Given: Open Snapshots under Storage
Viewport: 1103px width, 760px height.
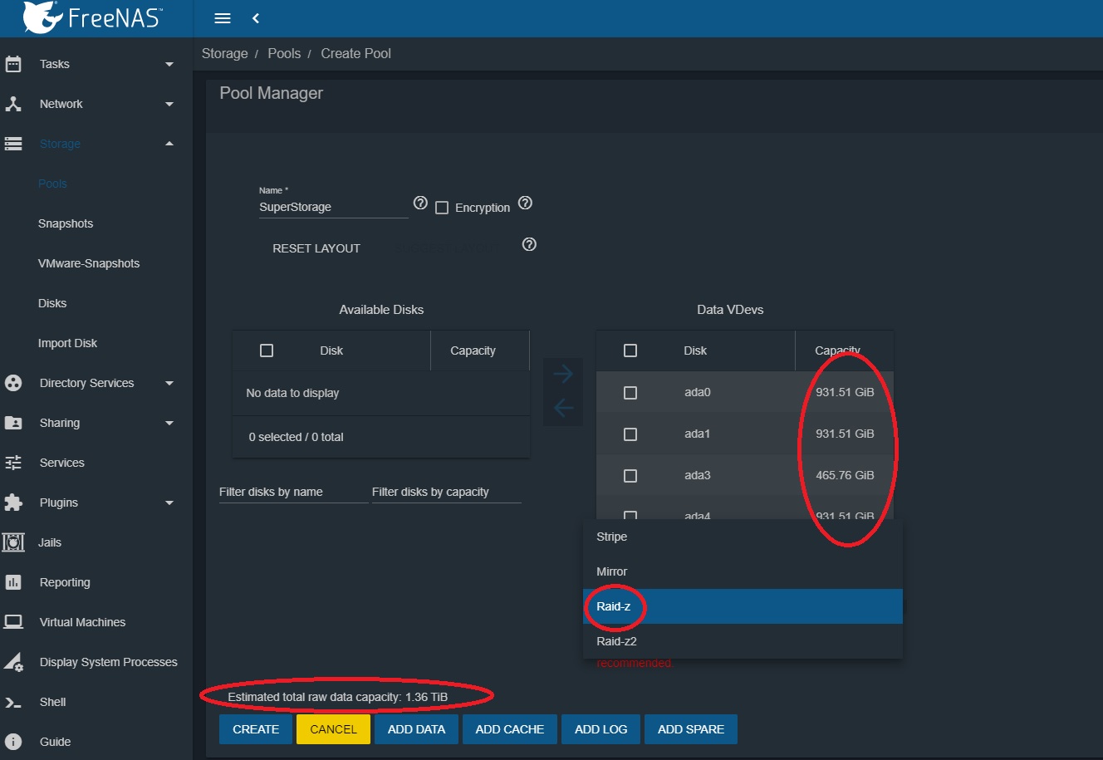Looking at the screenshot, I should 66,223.
